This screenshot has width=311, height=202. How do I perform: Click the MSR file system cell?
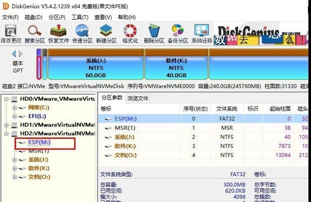coord(227,128)
